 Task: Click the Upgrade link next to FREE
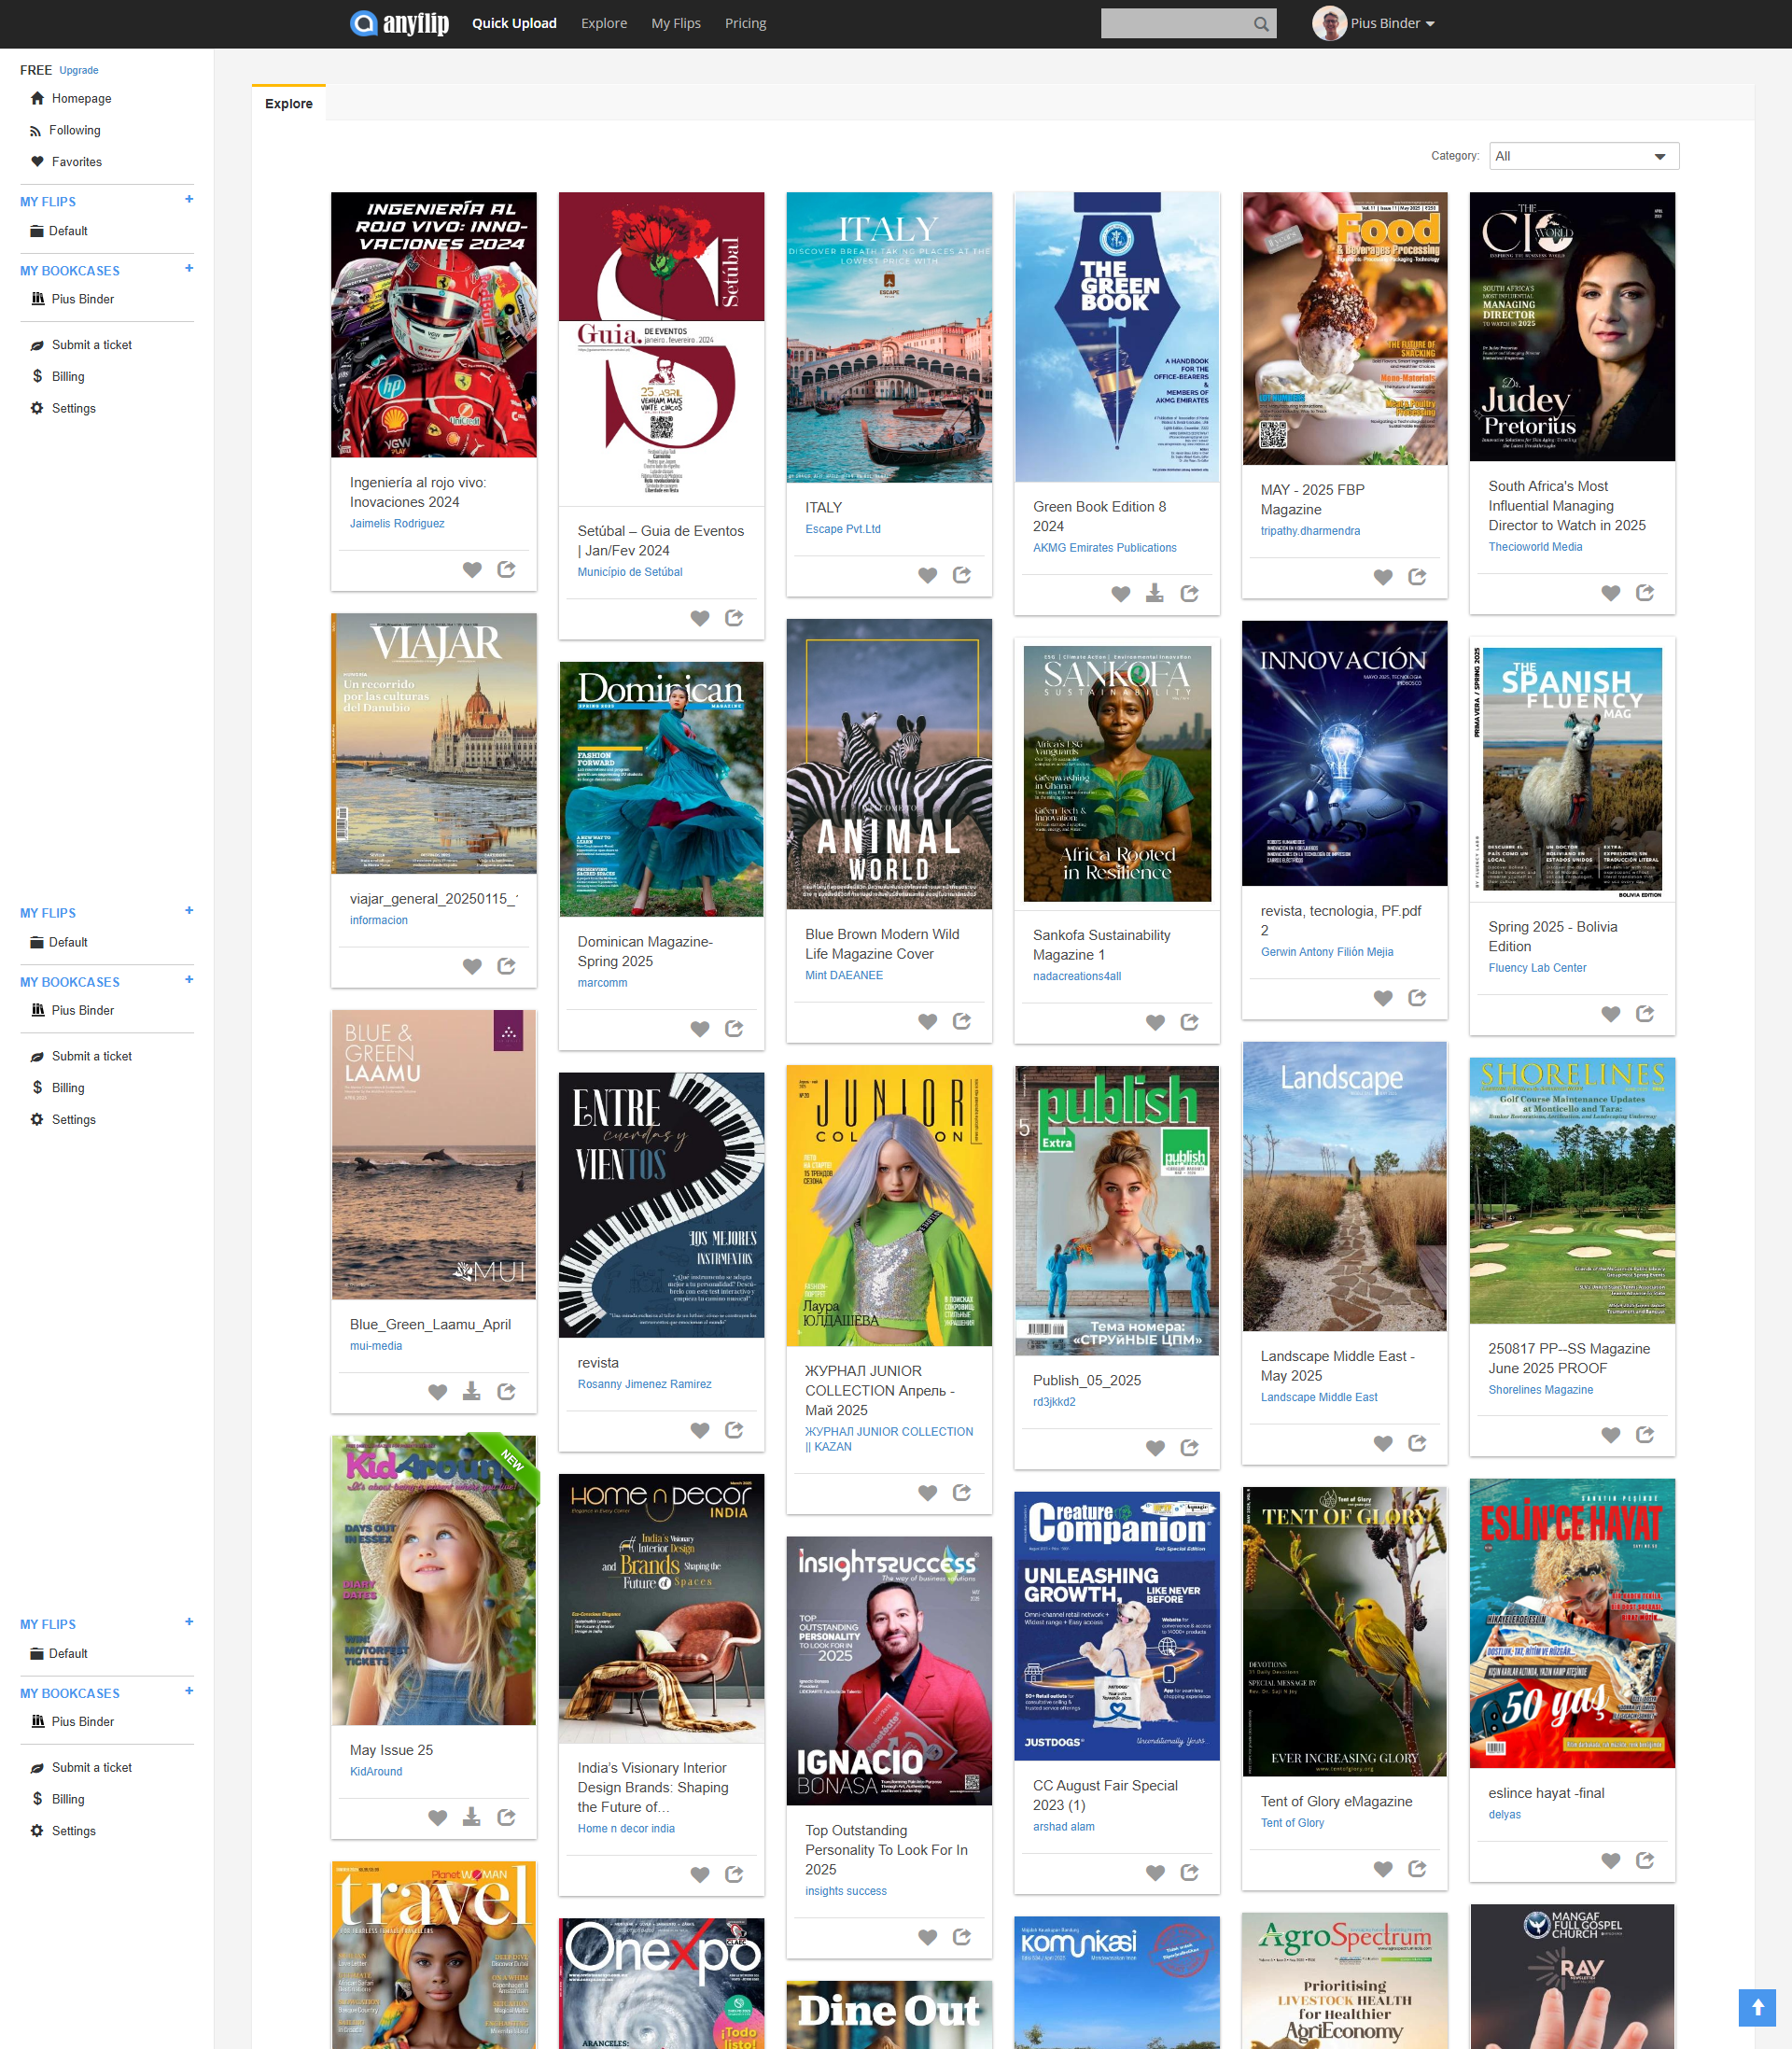(x=78, y=70)
